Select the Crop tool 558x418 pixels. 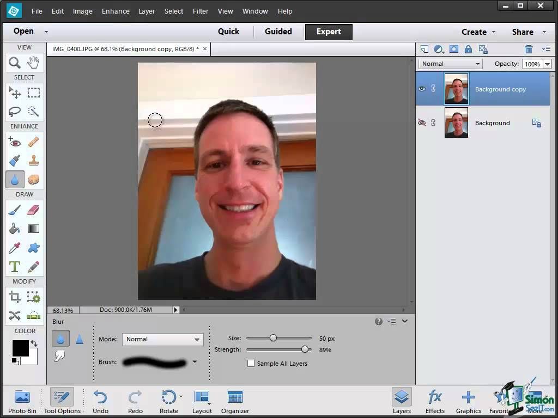click(15, 297)
